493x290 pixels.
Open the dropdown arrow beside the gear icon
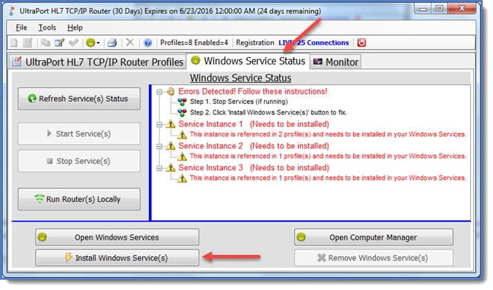coord(98,43)
